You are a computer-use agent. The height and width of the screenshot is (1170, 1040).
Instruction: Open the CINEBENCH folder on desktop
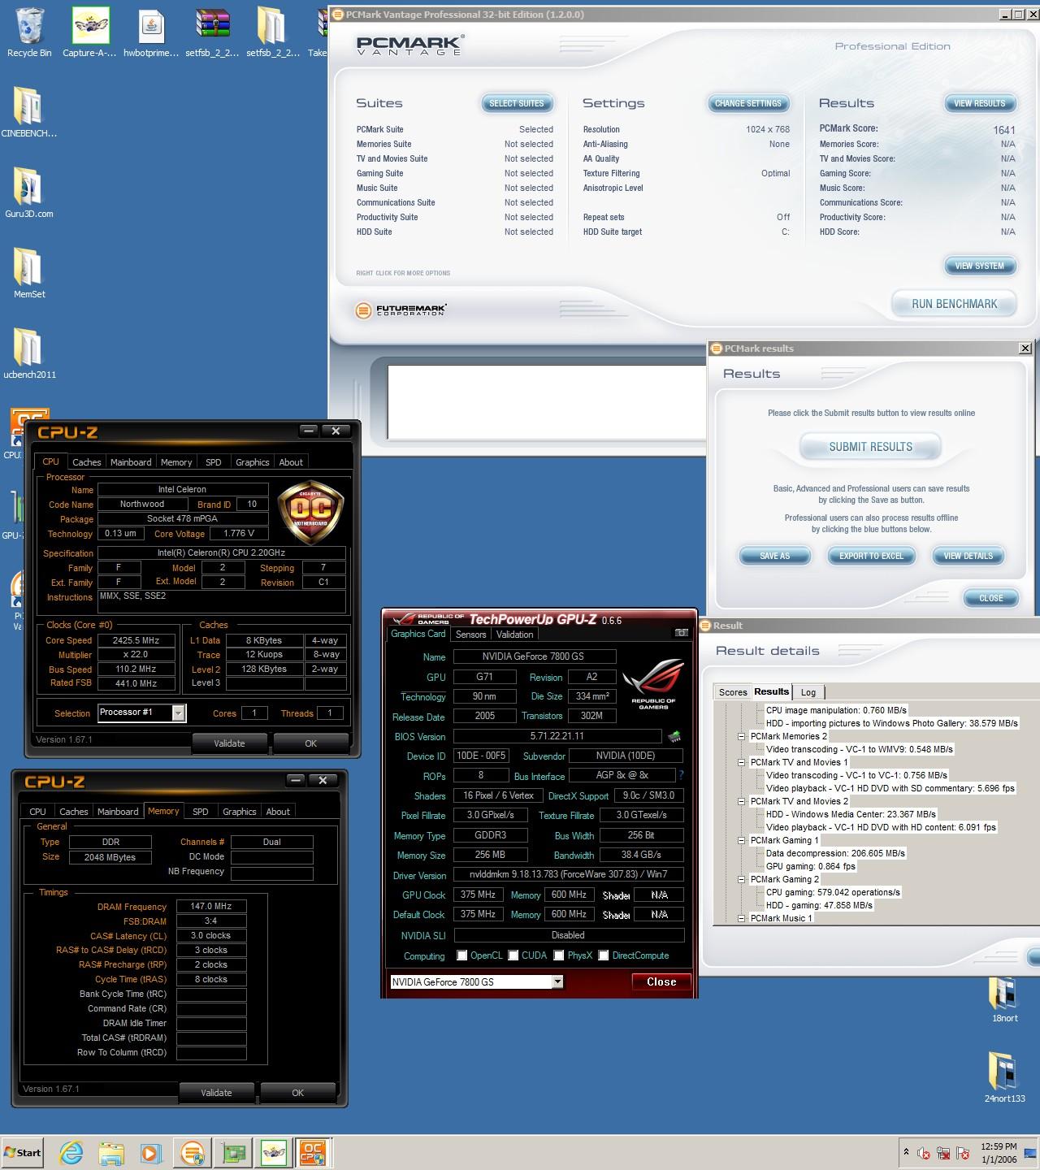(x=29, y=112)
